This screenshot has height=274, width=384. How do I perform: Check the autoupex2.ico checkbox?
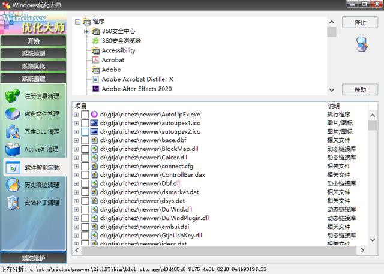point(85,132)
